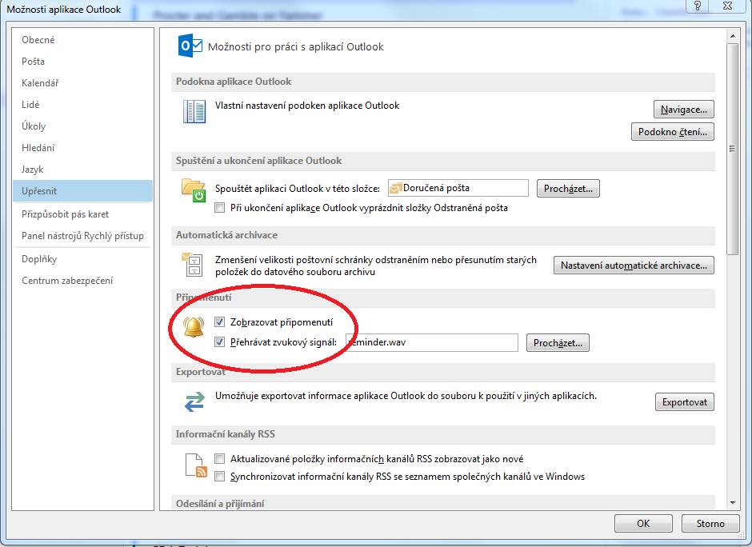The height and width of the screenshot is (547, 752).
Task: Click Procházet next to Doručená pošta
Action: (568, 189)
